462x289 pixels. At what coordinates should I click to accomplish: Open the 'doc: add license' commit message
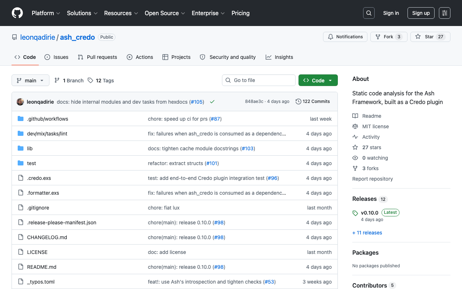(167, 252)
